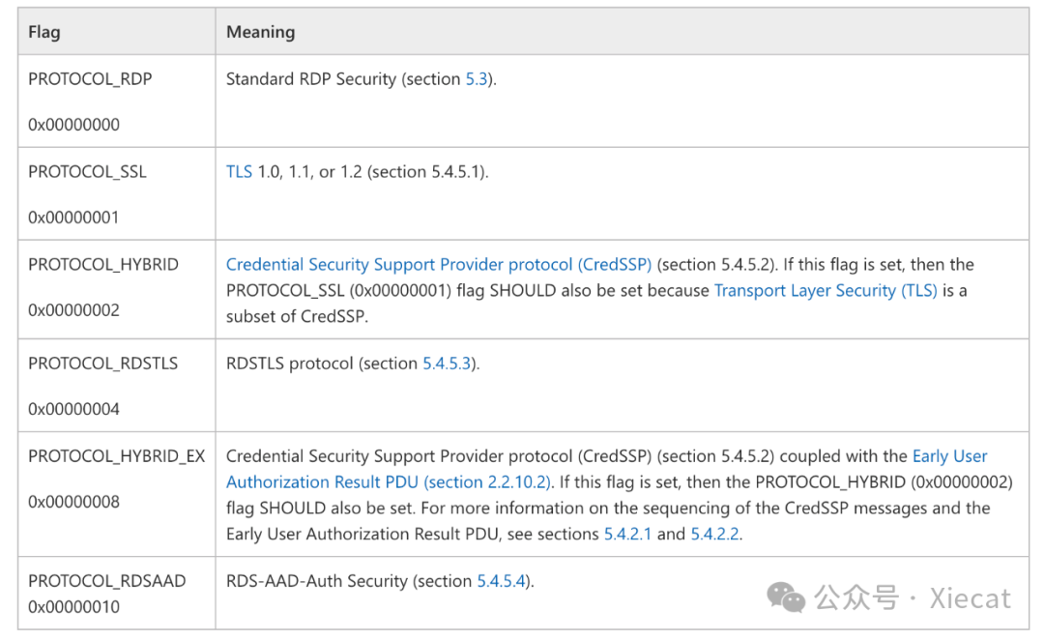Click the PROTOCOL_HYBRID_EX flag name

(116, 456)
